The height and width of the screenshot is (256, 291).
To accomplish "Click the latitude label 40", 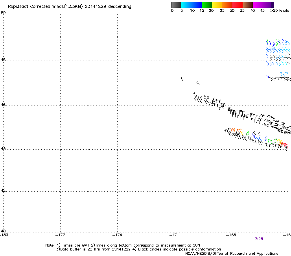I will click(x=3, y=231).
